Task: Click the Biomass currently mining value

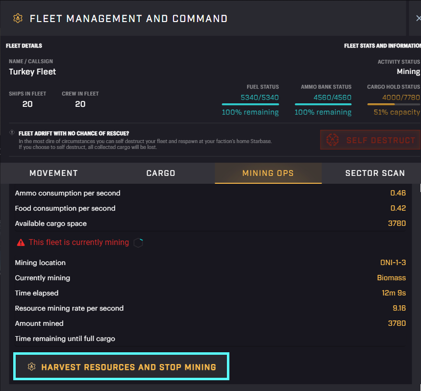Action: pyautogui.click(x=391, y=278)
